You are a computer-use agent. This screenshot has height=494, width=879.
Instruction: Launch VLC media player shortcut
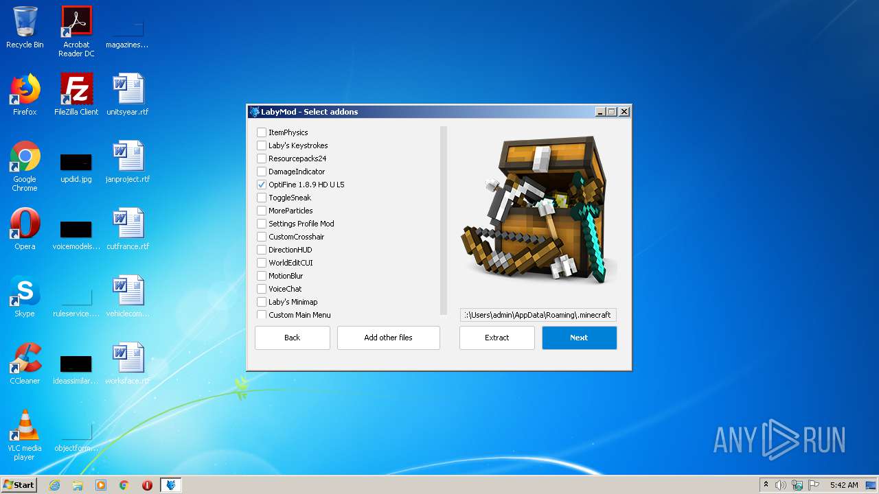(25, 435)
